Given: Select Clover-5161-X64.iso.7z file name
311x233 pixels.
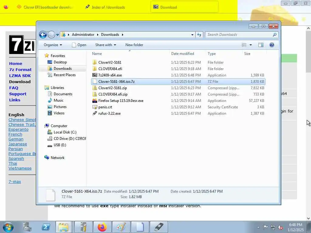Looking at the screenshot, I should click(116, 81).
